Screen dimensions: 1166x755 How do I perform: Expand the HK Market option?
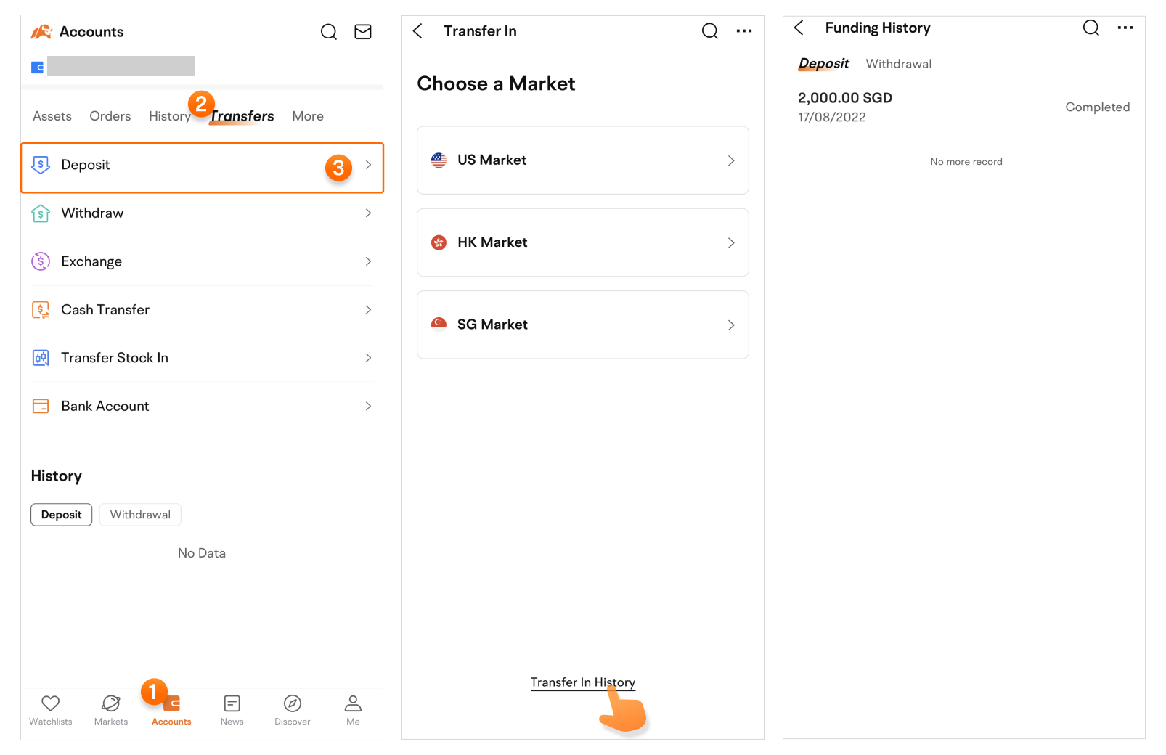[x=582, y=242]
